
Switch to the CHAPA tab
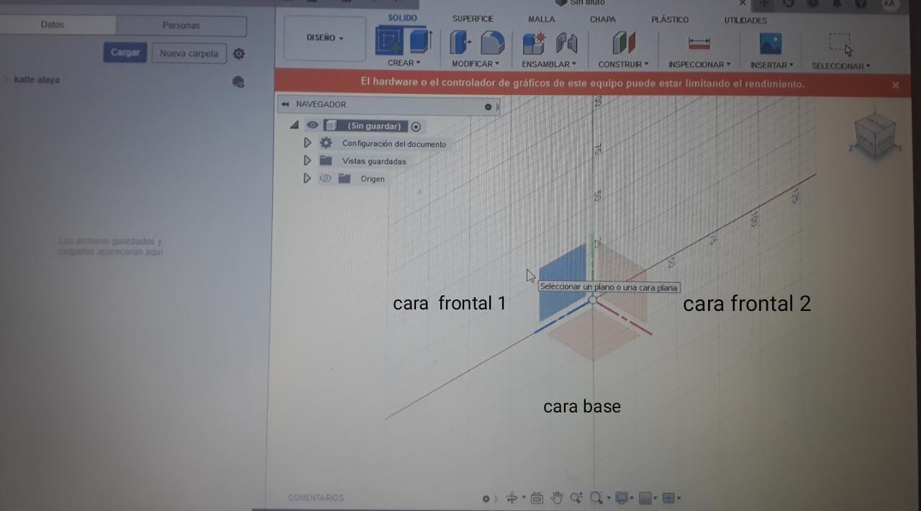(603, 19)
